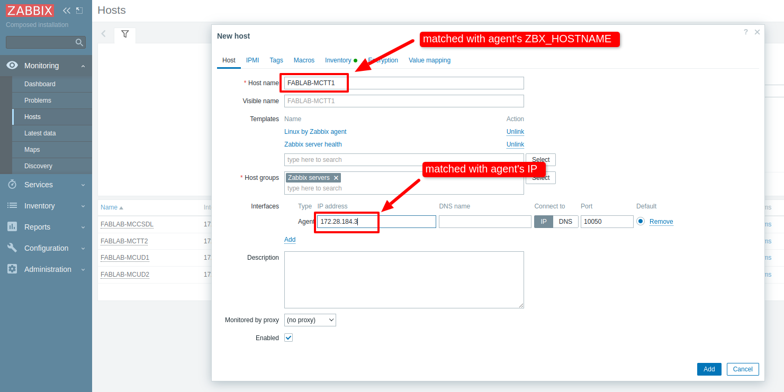
Task: Toggle the Enabled checkbox
Action: 289,338
